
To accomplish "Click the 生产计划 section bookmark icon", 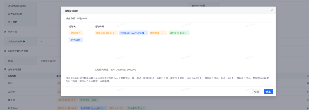I will pos(5,32).
